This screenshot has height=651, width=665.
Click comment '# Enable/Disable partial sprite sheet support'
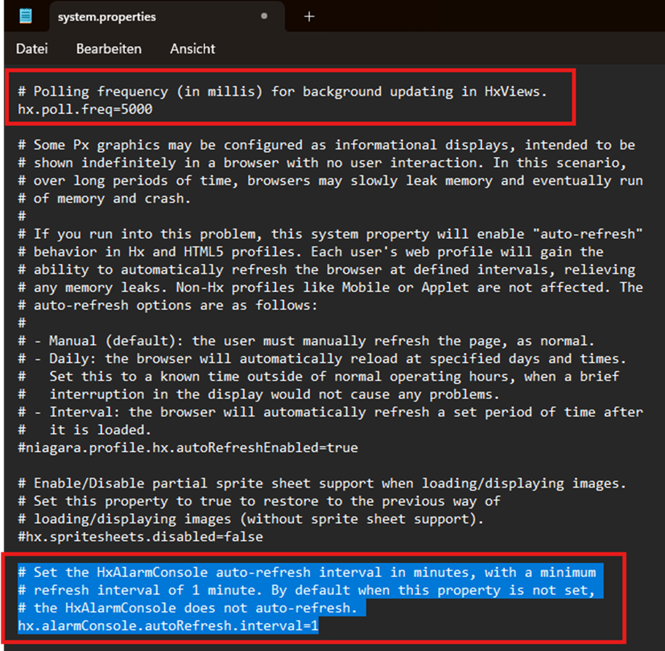click(196, 483)
